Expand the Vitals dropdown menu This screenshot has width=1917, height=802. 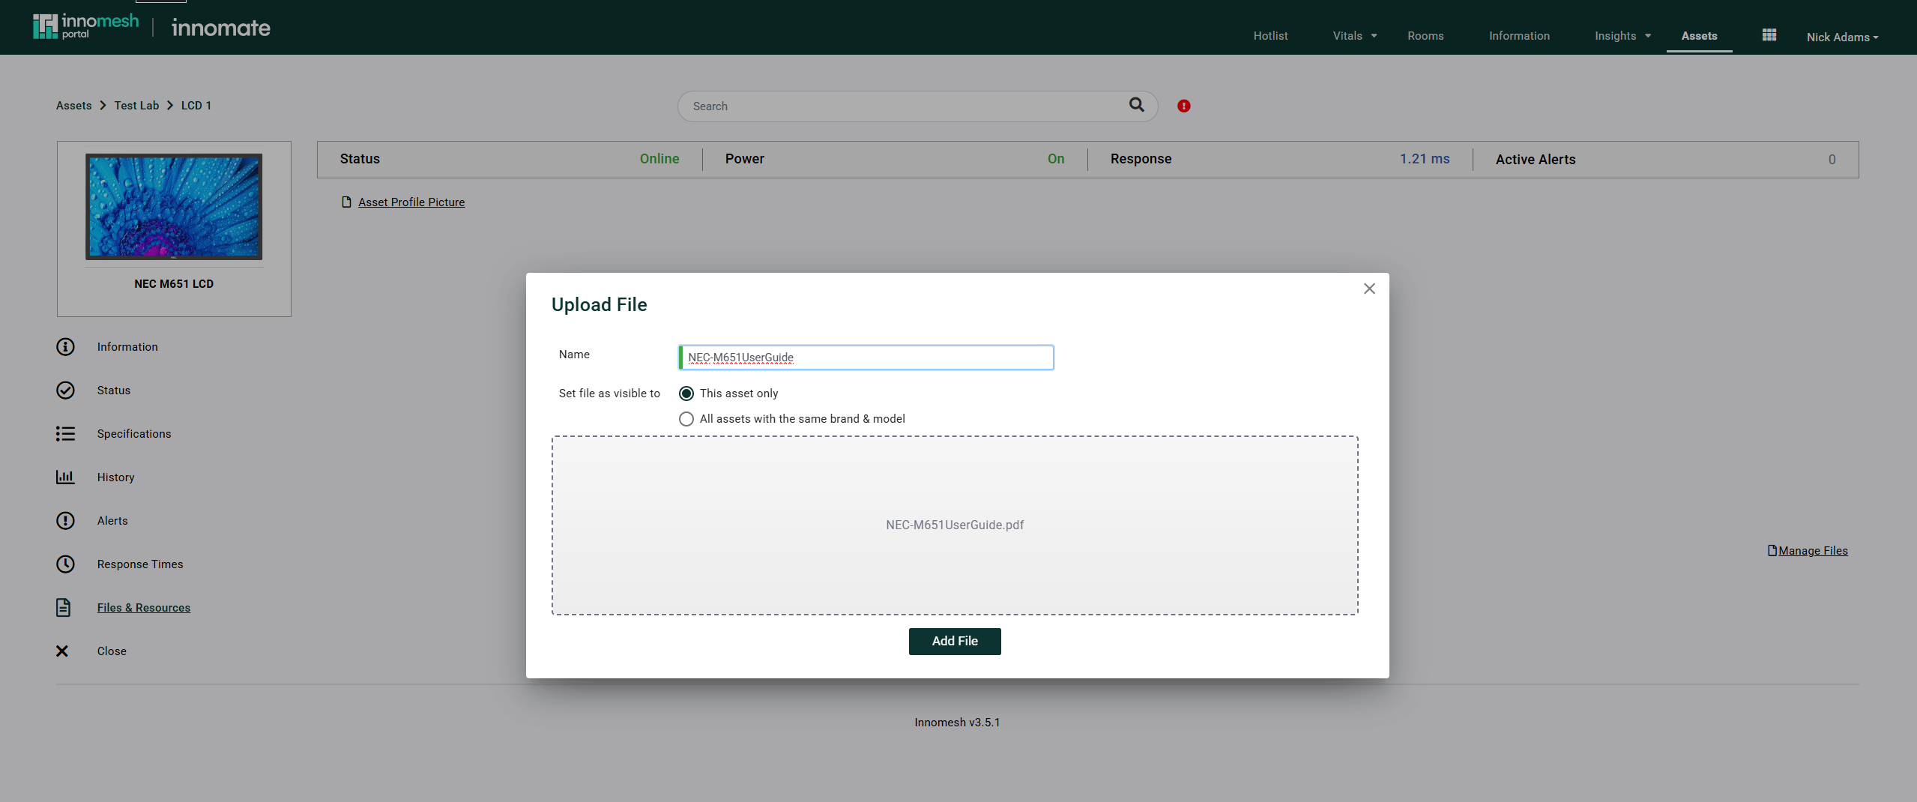[x=1355, y=35]
